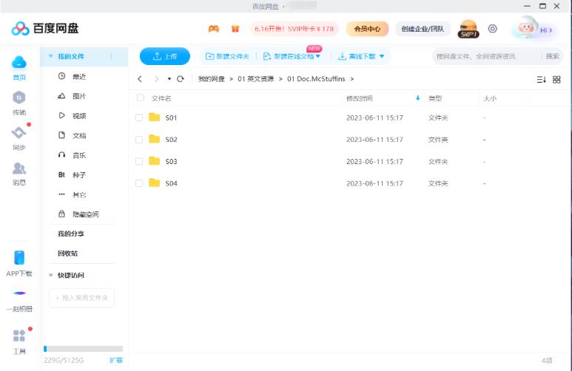572x371 pixels.
Task: Select 文档 in the sidebar
Action: (79, 135)
